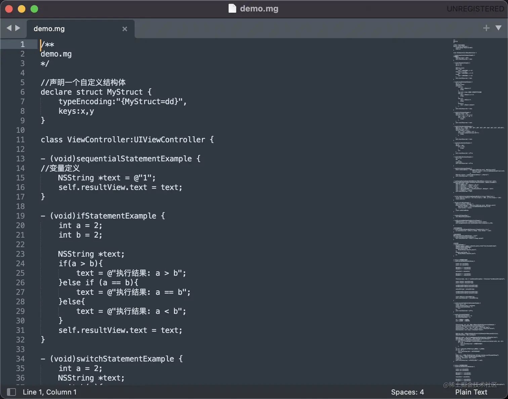Open the tab list dropdown triangle

pos(499,28)
